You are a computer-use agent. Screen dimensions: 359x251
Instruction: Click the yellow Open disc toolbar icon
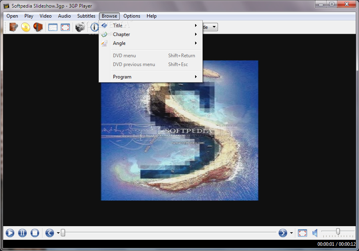pyautogui.click(x=26, y=27)
